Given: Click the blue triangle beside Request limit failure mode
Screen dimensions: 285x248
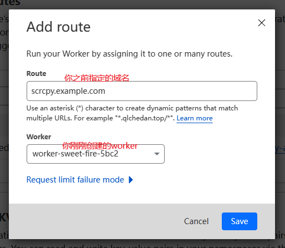Looking at the screenshot, I should pos(131,180).
